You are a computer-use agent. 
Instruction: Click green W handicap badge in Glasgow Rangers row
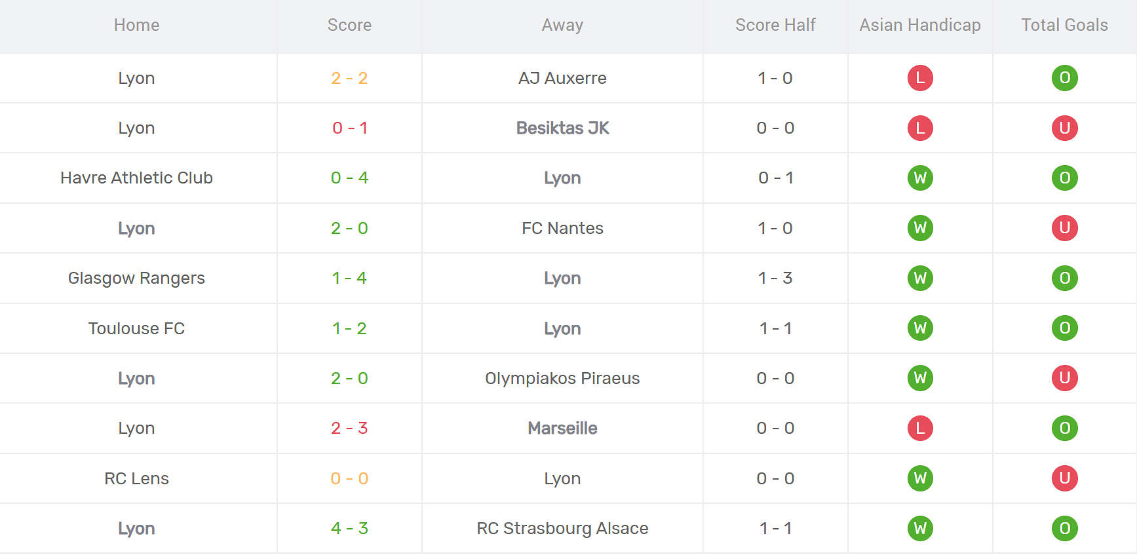(920, 278)
